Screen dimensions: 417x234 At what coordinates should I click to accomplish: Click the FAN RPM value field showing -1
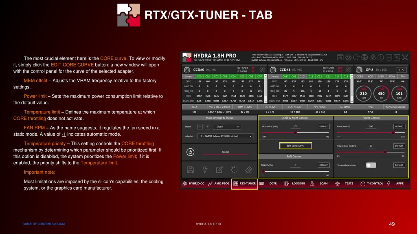[296, 165]
